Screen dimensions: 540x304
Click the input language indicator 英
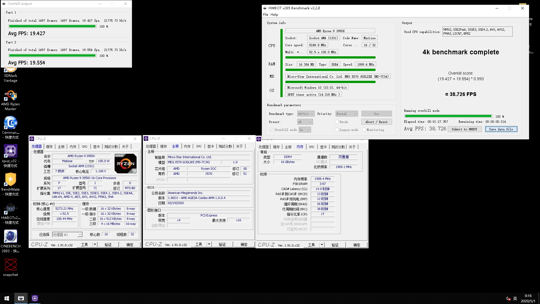[515, 299]
